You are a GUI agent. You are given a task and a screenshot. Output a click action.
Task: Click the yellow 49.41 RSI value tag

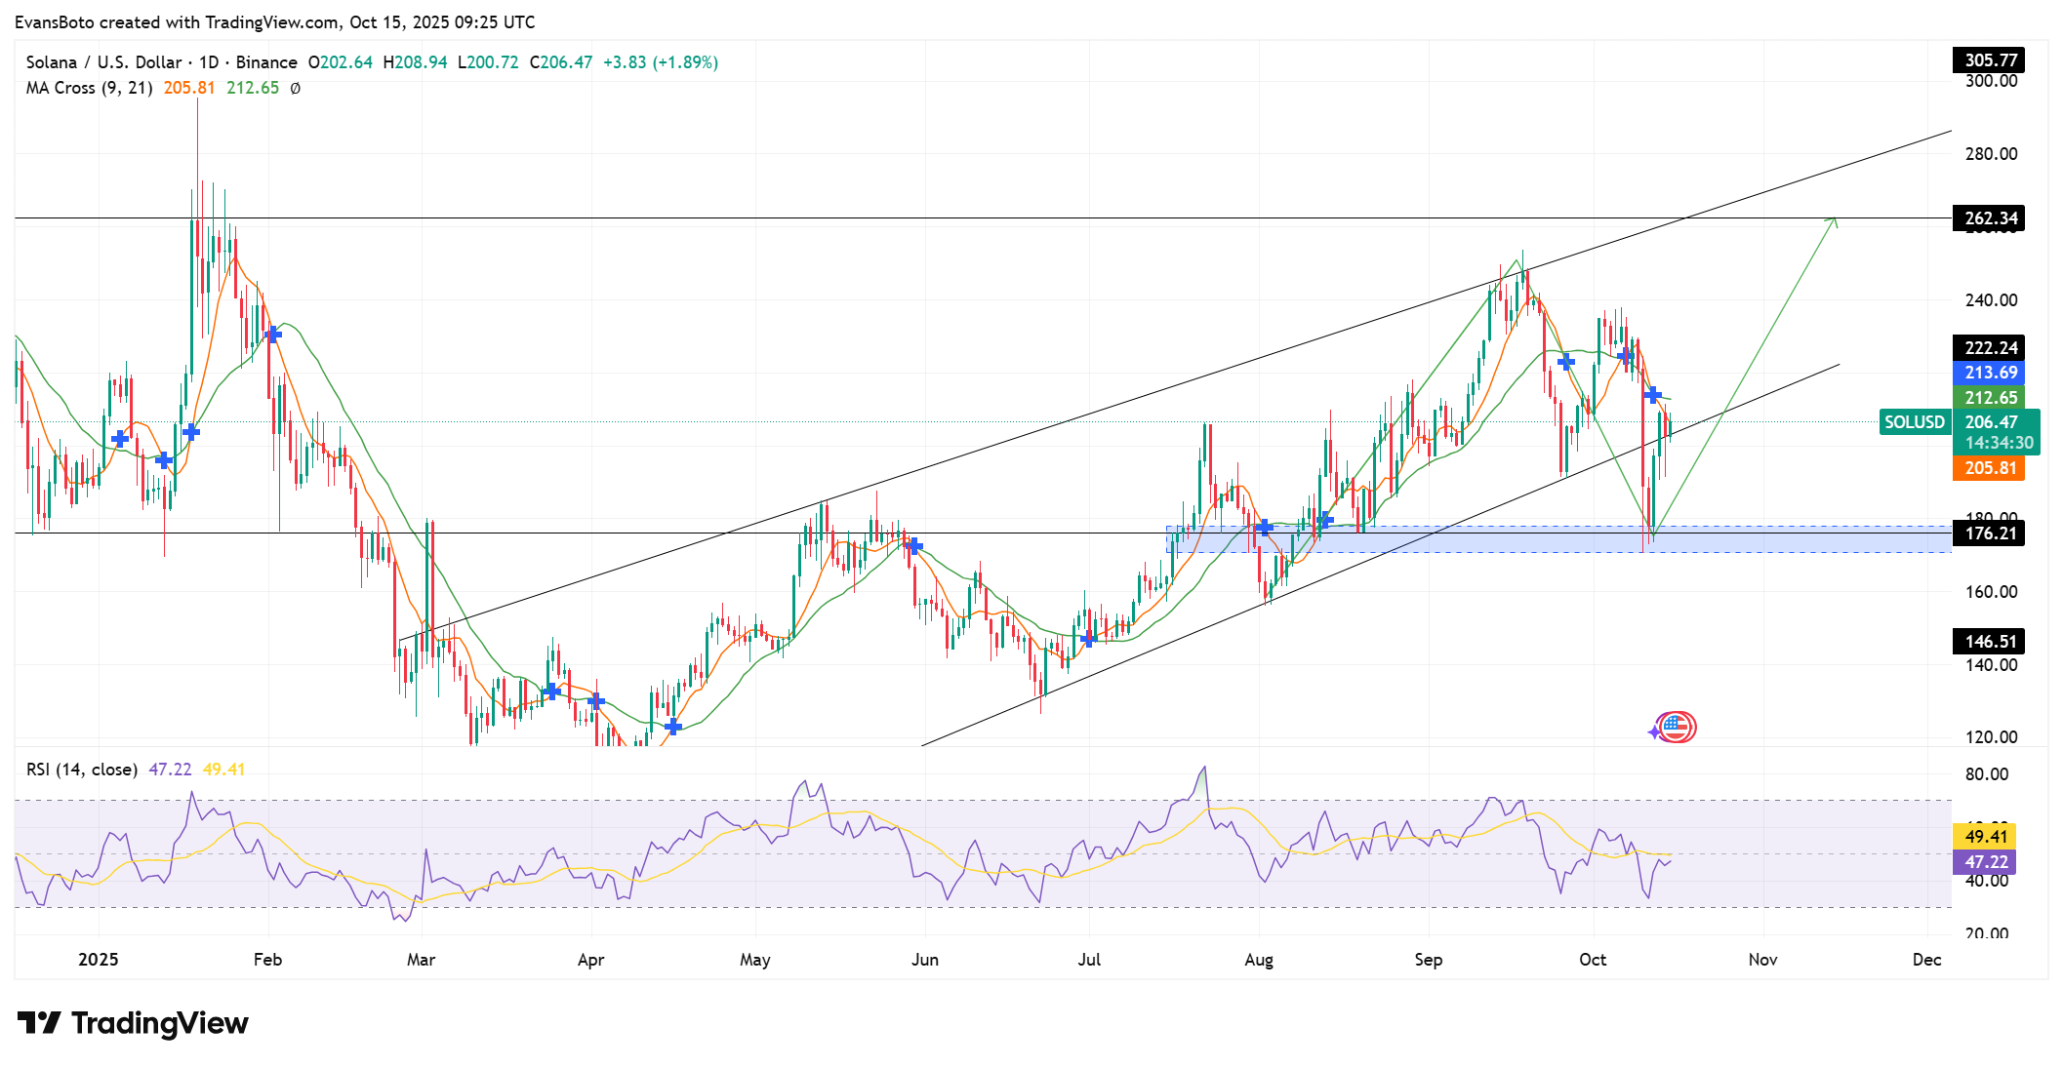click(1985, 837)
